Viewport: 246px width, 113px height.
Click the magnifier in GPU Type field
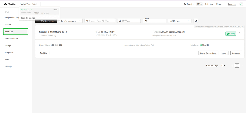click(120, 21)
